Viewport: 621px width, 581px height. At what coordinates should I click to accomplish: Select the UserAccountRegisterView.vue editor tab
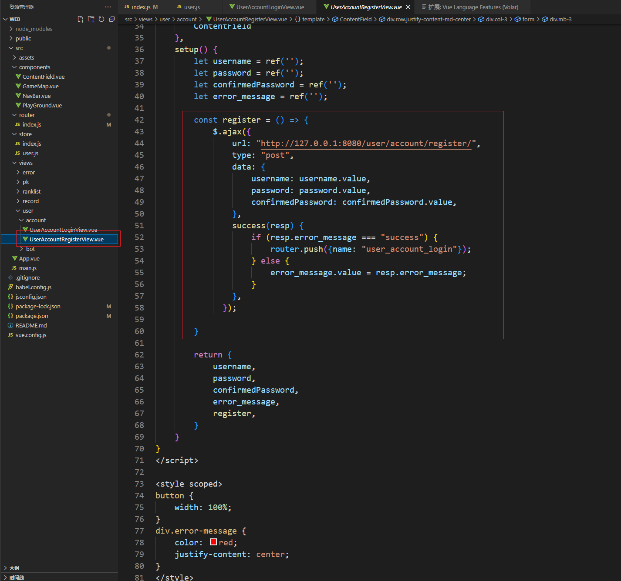[366, 7]
